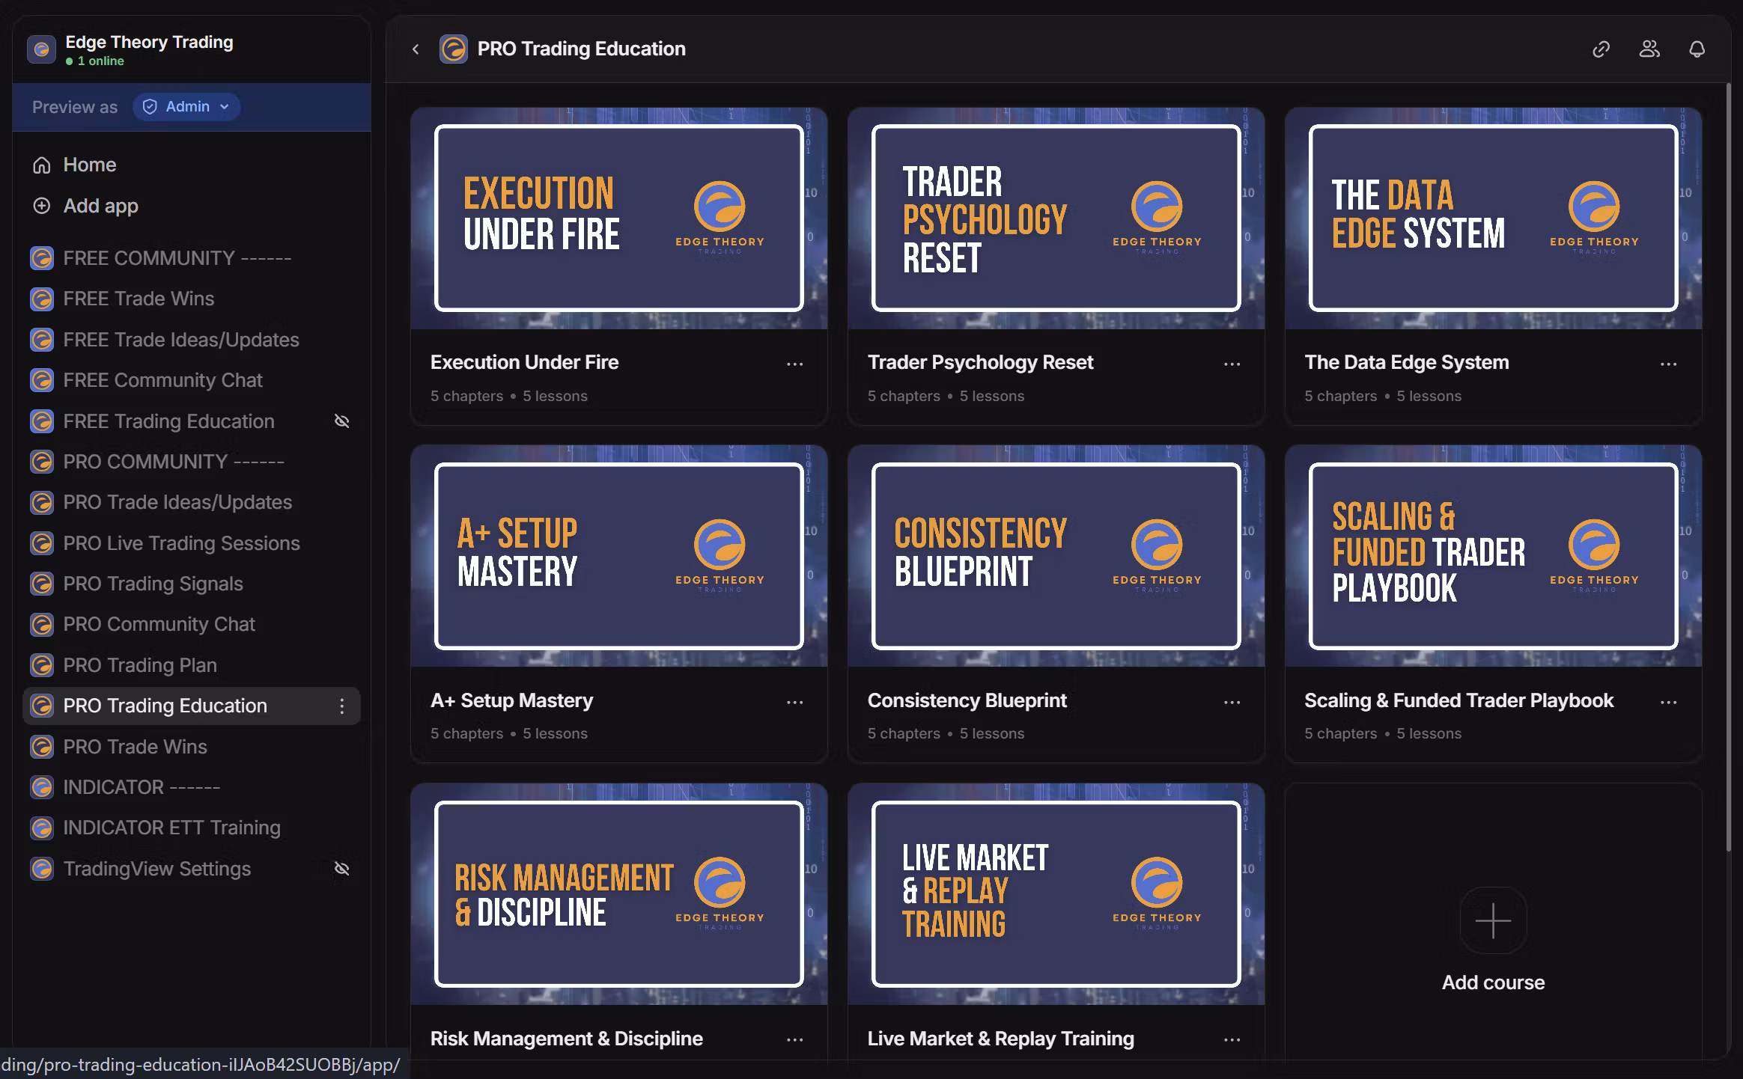The image size is (1743, 1079).
Task: Open the Risk Management & Discipline thumbnail
Action: (619, 894)
